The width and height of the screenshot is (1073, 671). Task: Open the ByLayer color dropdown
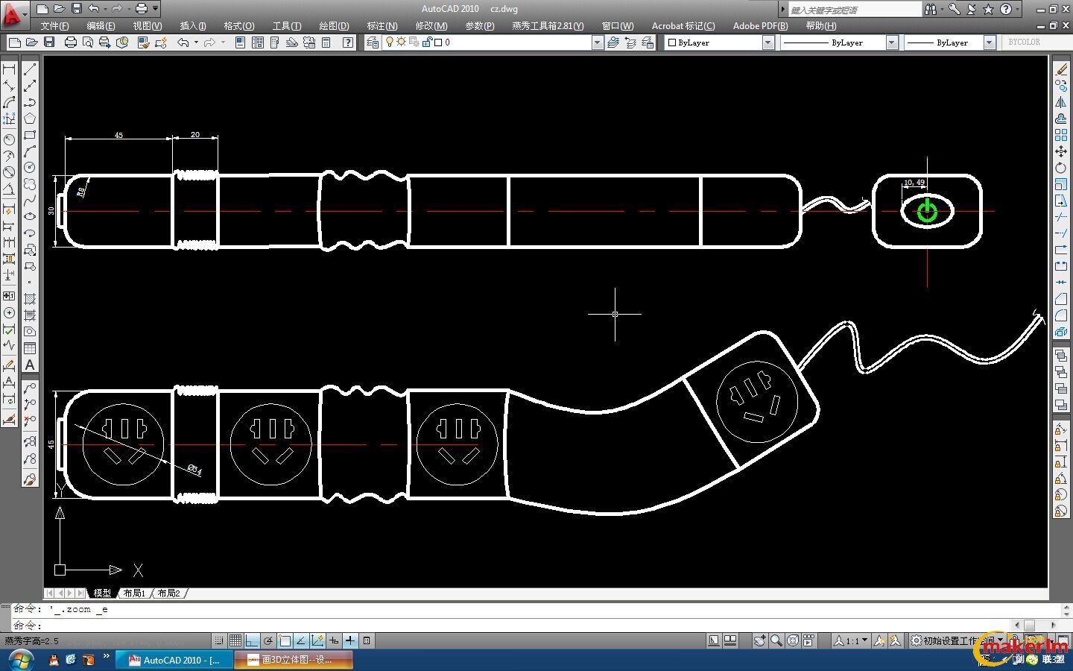[768, 42]
